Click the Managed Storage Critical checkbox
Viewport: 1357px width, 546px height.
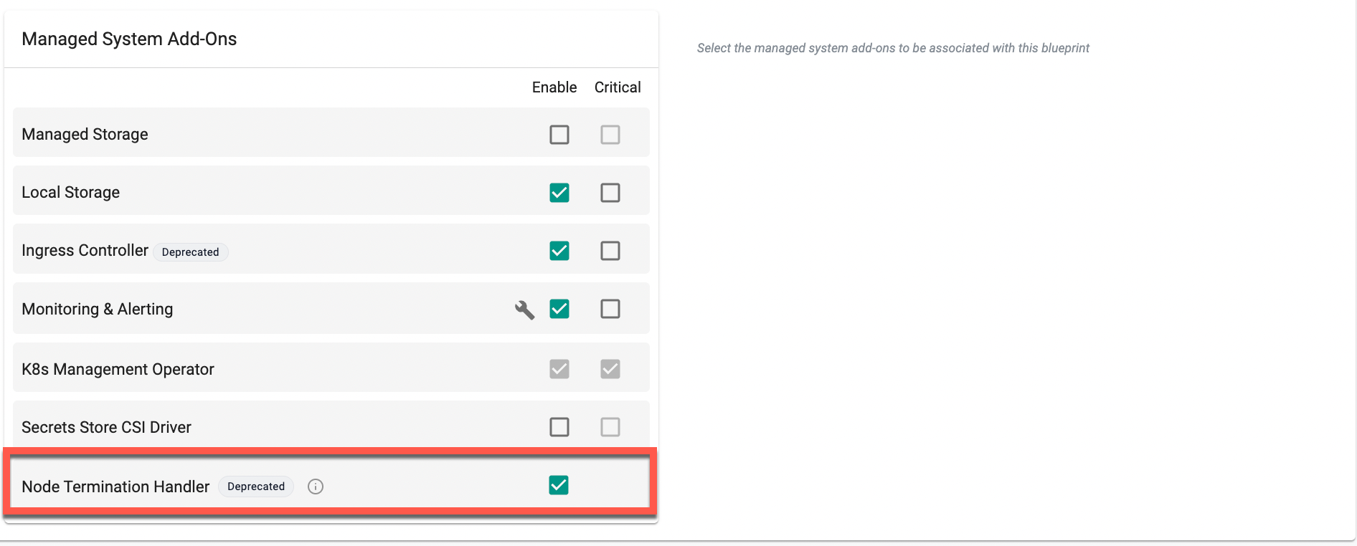pos(610,135)
